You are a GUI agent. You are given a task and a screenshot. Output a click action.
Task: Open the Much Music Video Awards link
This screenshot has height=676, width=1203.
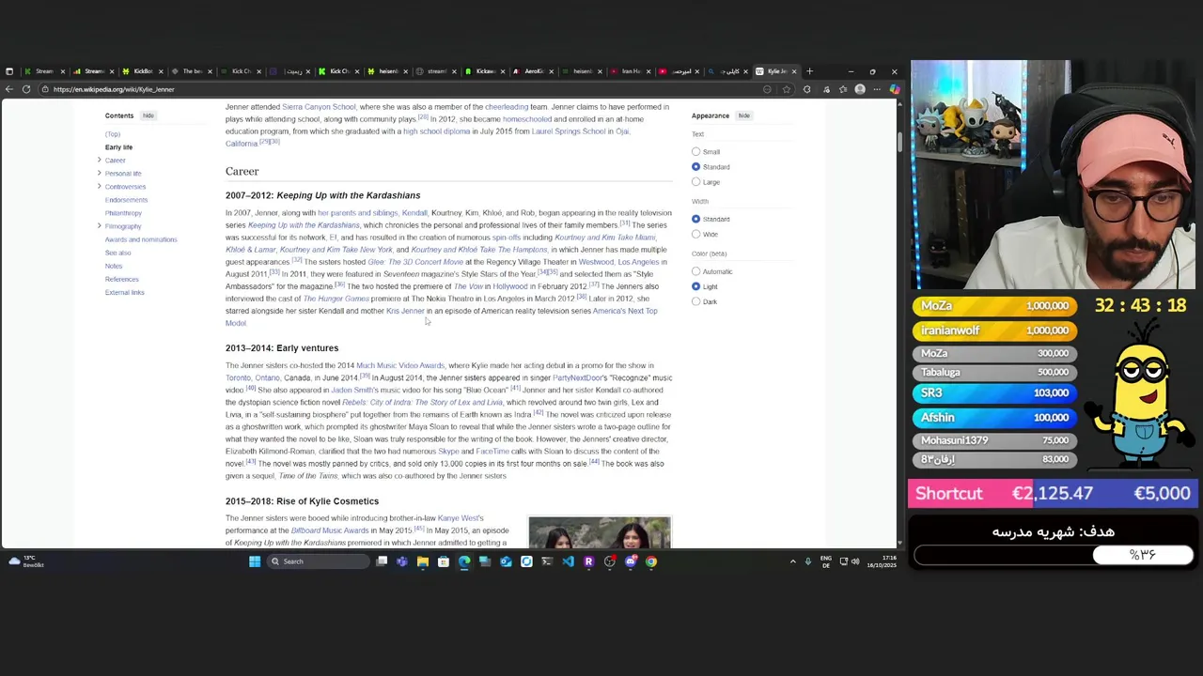click(x=399, y=365)
